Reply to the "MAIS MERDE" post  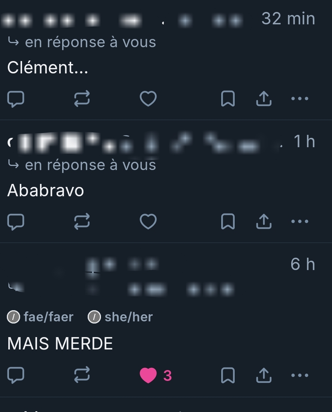[x=16, y=375]
